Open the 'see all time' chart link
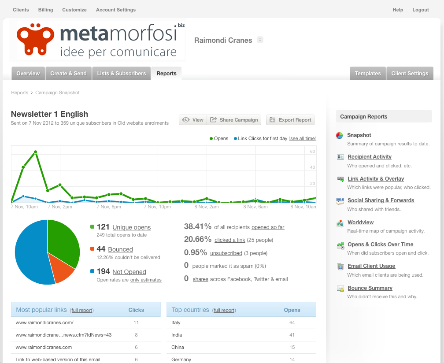This screenshot has height=363, width=444. pos(303,138)
